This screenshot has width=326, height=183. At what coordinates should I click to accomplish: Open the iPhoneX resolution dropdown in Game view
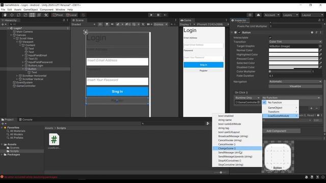point(212,24)
